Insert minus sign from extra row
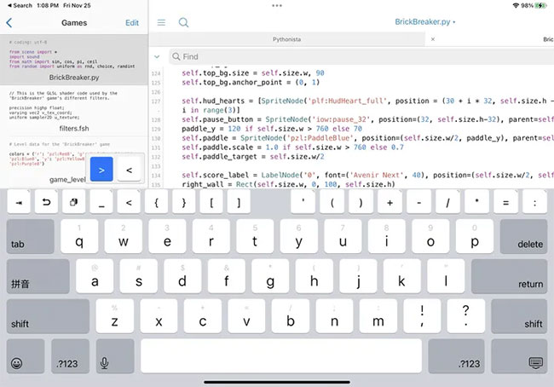The height and width of the screenshot is (387, 554). click(x=418, y=202)
